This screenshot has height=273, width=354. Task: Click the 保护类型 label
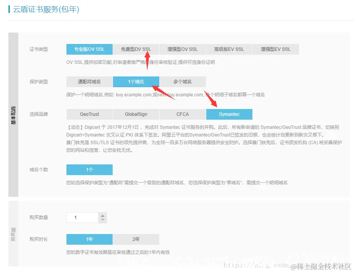[x=39, y=82]
